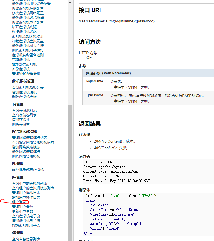Open link 克隆虚拟机
This screenshot has width=214, height=241.
[x=21, y=60]
